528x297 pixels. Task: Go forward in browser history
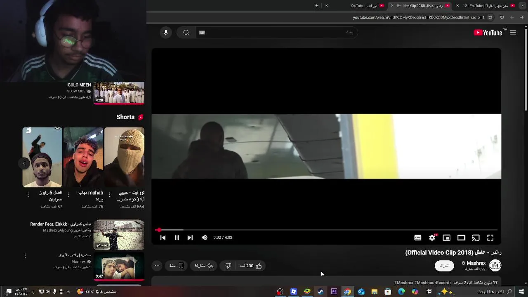click(x=512, y=17)
